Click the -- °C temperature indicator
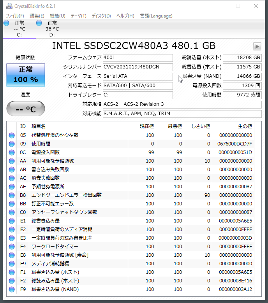268x303 pixels. 26,109
